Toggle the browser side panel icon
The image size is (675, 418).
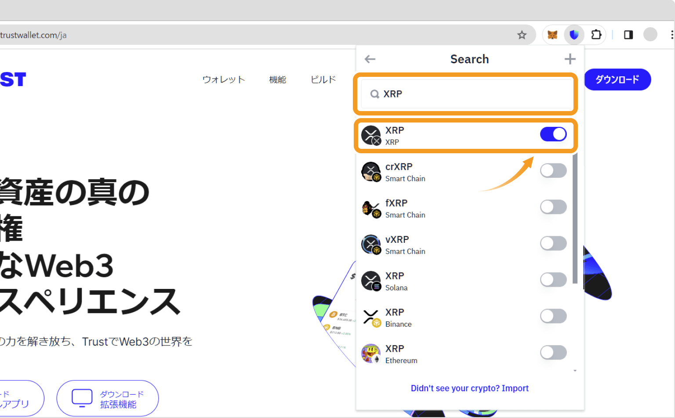click(x=628, y=35)
